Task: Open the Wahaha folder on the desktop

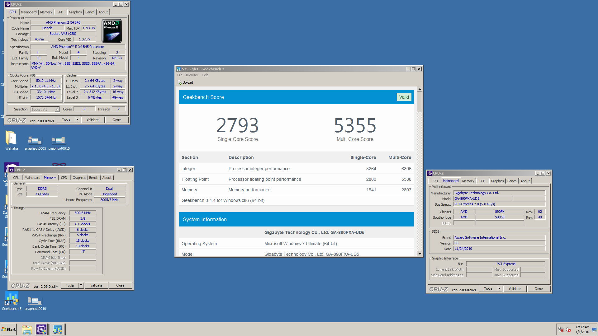Action: [11, 140]
